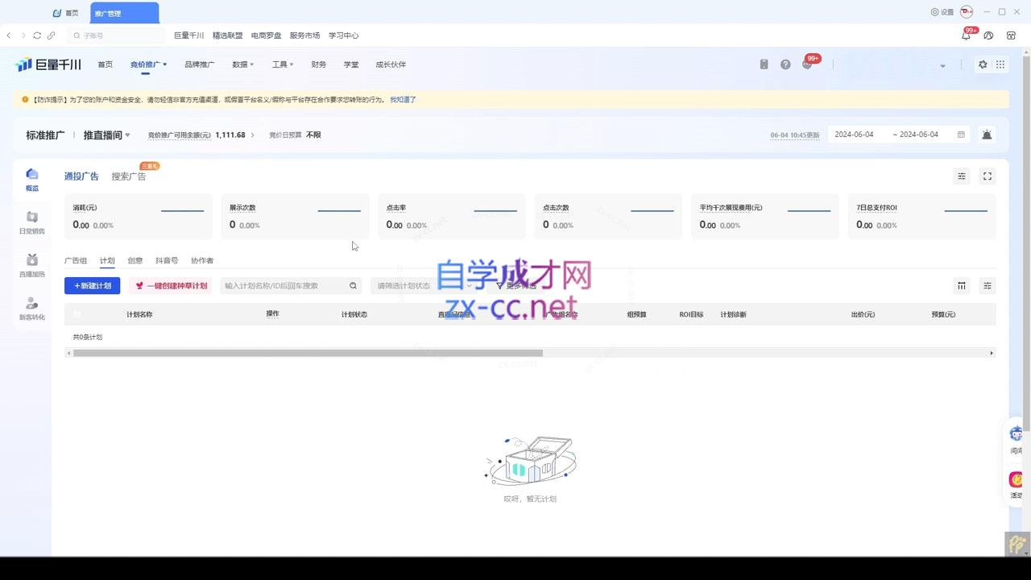Viewport: 1031px width, 580px height.
Task: Open the custom columns icon above the table
Action: pos(962,285)
